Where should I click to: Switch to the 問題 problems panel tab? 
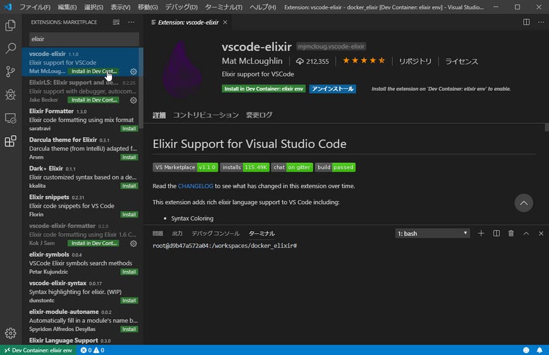pos(158,233)
